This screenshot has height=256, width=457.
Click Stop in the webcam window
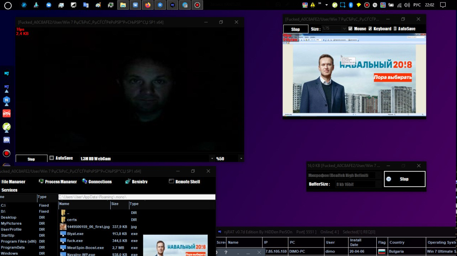click(x=31, y=159)
